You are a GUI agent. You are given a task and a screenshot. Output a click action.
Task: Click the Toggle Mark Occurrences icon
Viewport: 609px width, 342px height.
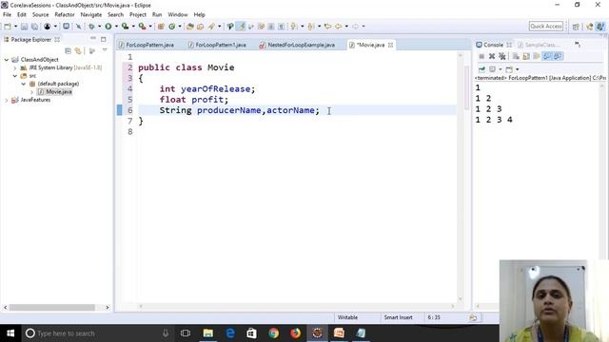click(241, 27)
